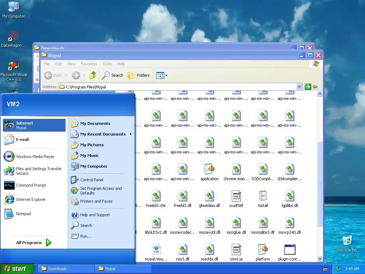Click the system tray clock

point(352,269)
